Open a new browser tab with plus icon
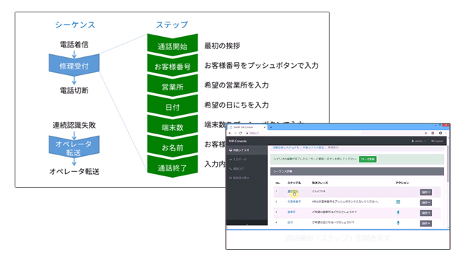 tap(271, 127)
